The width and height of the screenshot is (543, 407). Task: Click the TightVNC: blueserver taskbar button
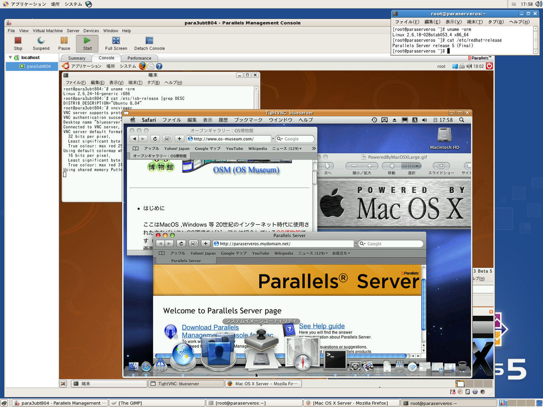pyautogui.click(x=186, y=384)
